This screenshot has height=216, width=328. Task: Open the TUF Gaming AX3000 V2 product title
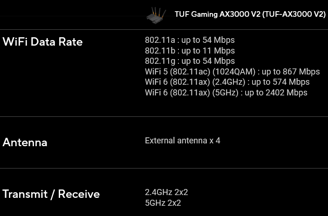coord(250,14)
